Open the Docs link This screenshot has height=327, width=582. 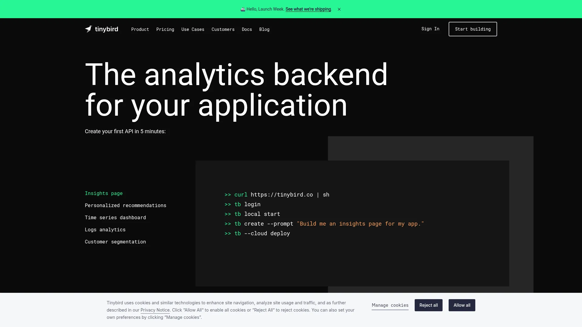247,29
